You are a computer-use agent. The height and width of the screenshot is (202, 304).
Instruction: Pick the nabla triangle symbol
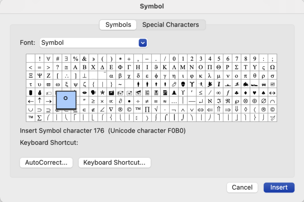click(111, 110)
